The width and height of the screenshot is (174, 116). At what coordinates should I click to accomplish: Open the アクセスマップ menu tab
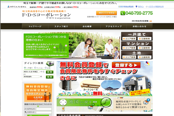(x=113, y=26)
